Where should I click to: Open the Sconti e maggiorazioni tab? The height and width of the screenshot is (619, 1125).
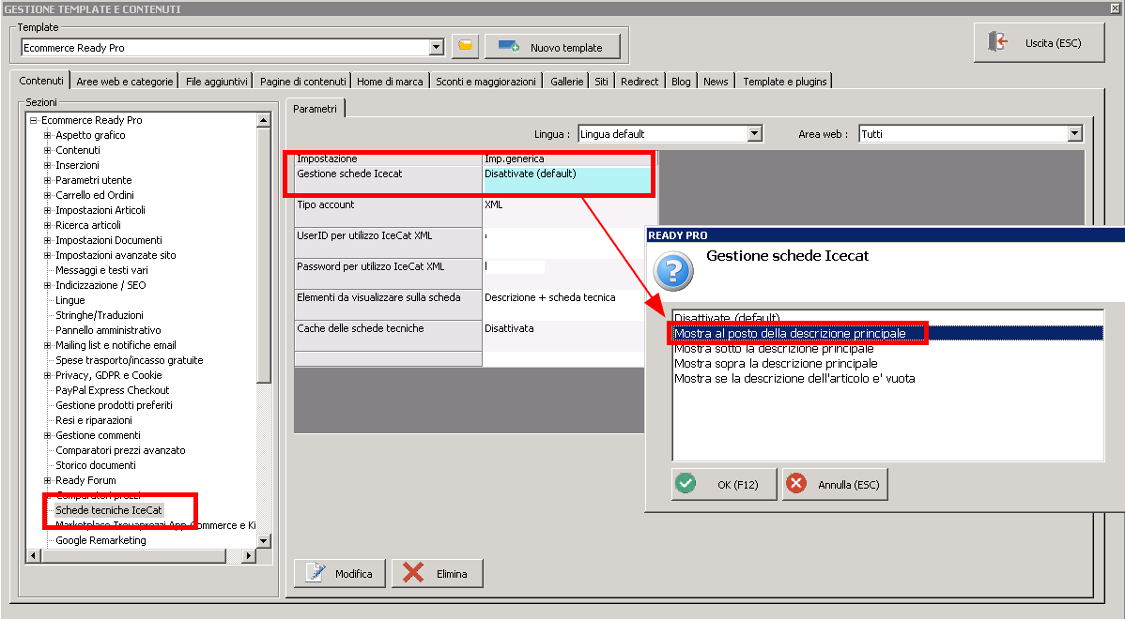click(x=485, y=82)
